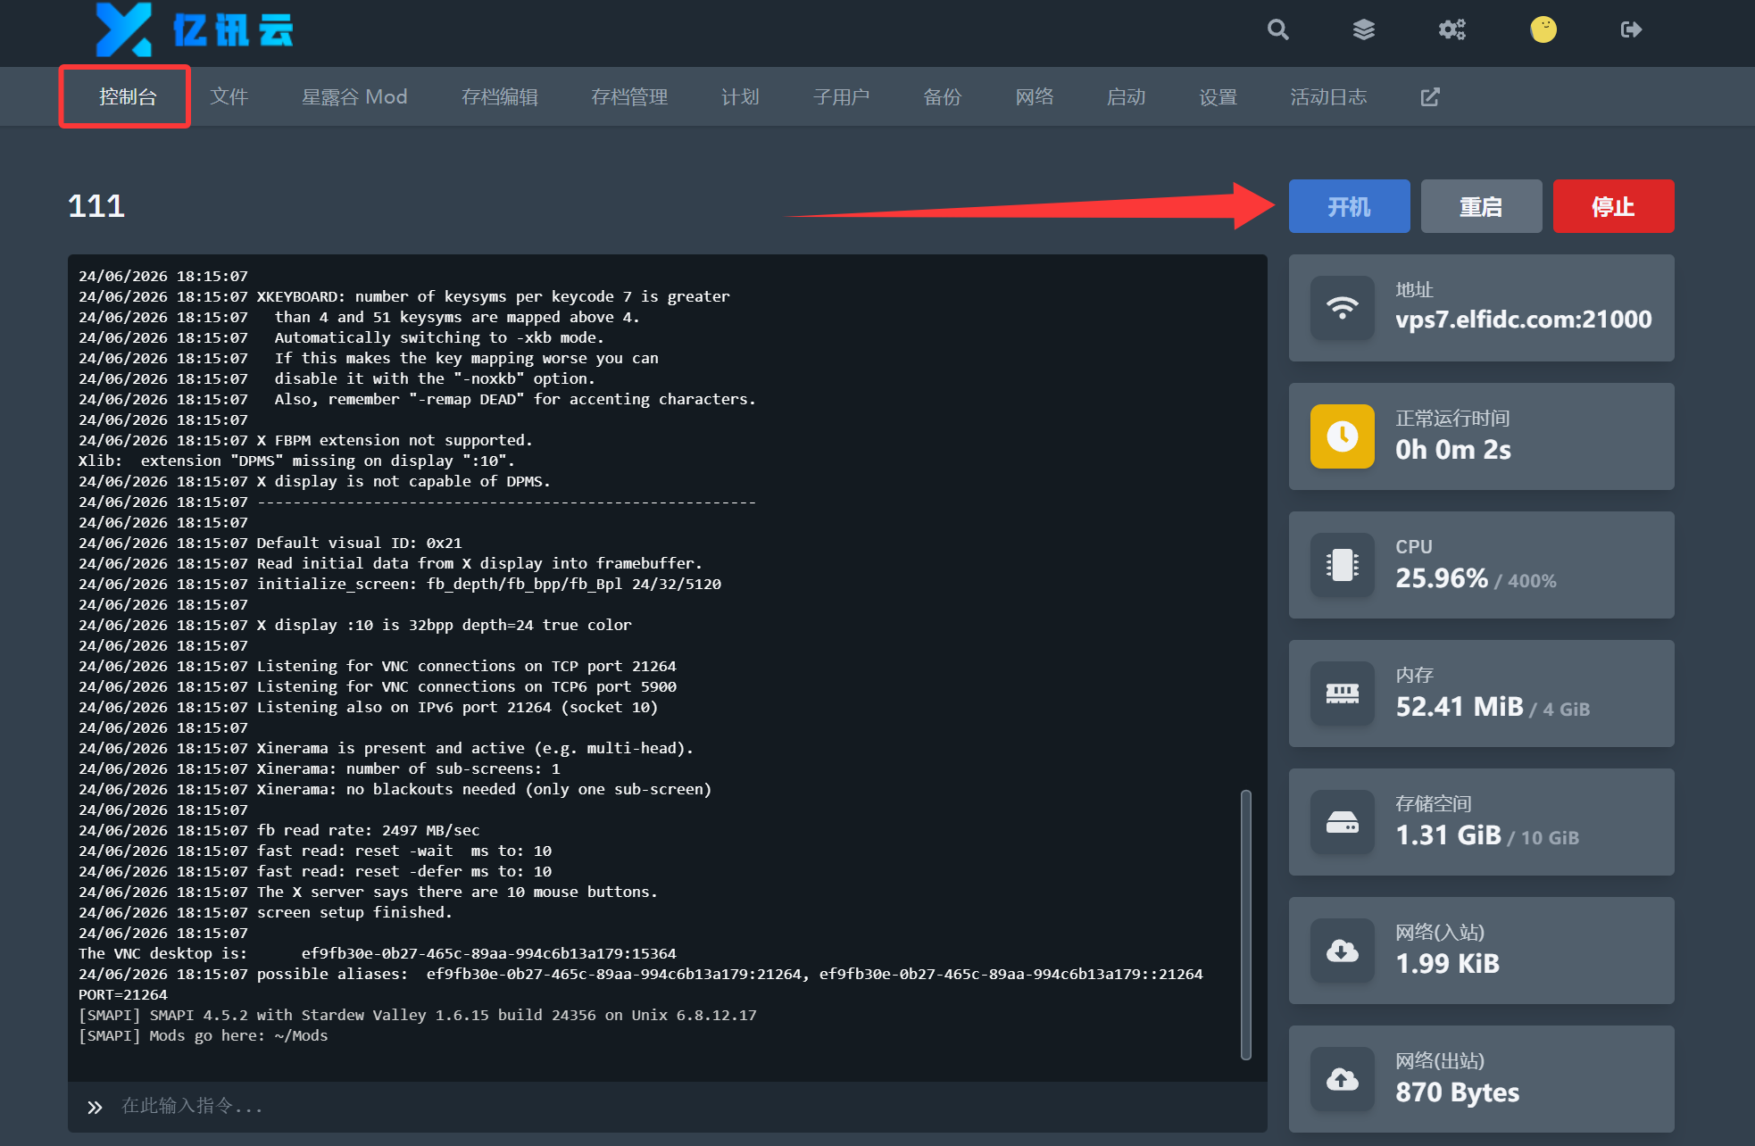
Task: Open admin settings gears icon
Action: coord(1452,29)
